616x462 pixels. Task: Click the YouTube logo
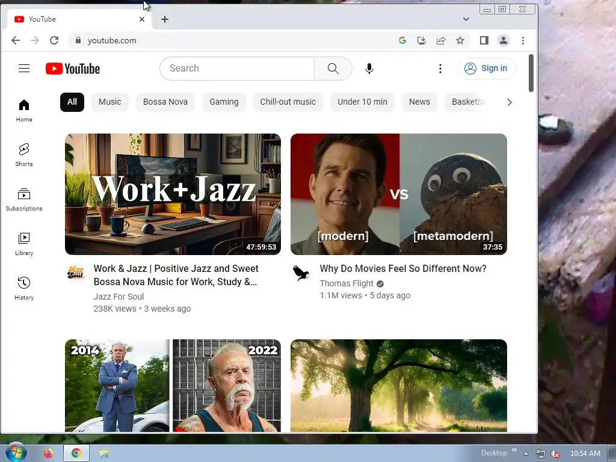pyautogui.click(x=73, y=69)
